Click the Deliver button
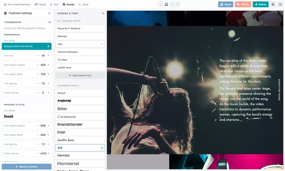Screen dimensions: 285x171 coord(261,4)
